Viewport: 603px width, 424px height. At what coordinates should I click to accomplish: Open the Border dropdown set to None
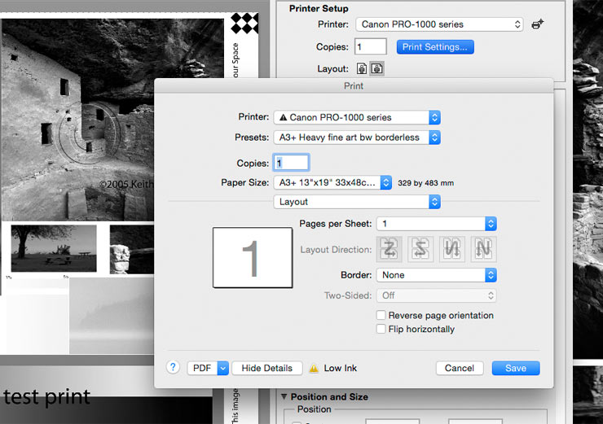(x=437, y=275)
